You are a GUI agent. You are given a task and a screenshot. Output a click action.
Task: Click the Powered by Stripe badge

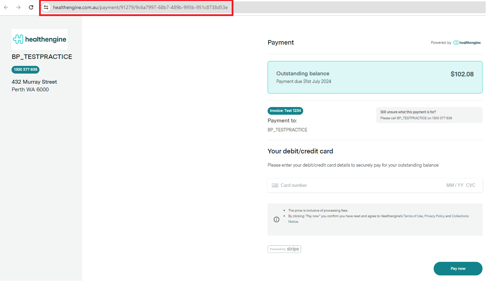[x=284, y=249]
